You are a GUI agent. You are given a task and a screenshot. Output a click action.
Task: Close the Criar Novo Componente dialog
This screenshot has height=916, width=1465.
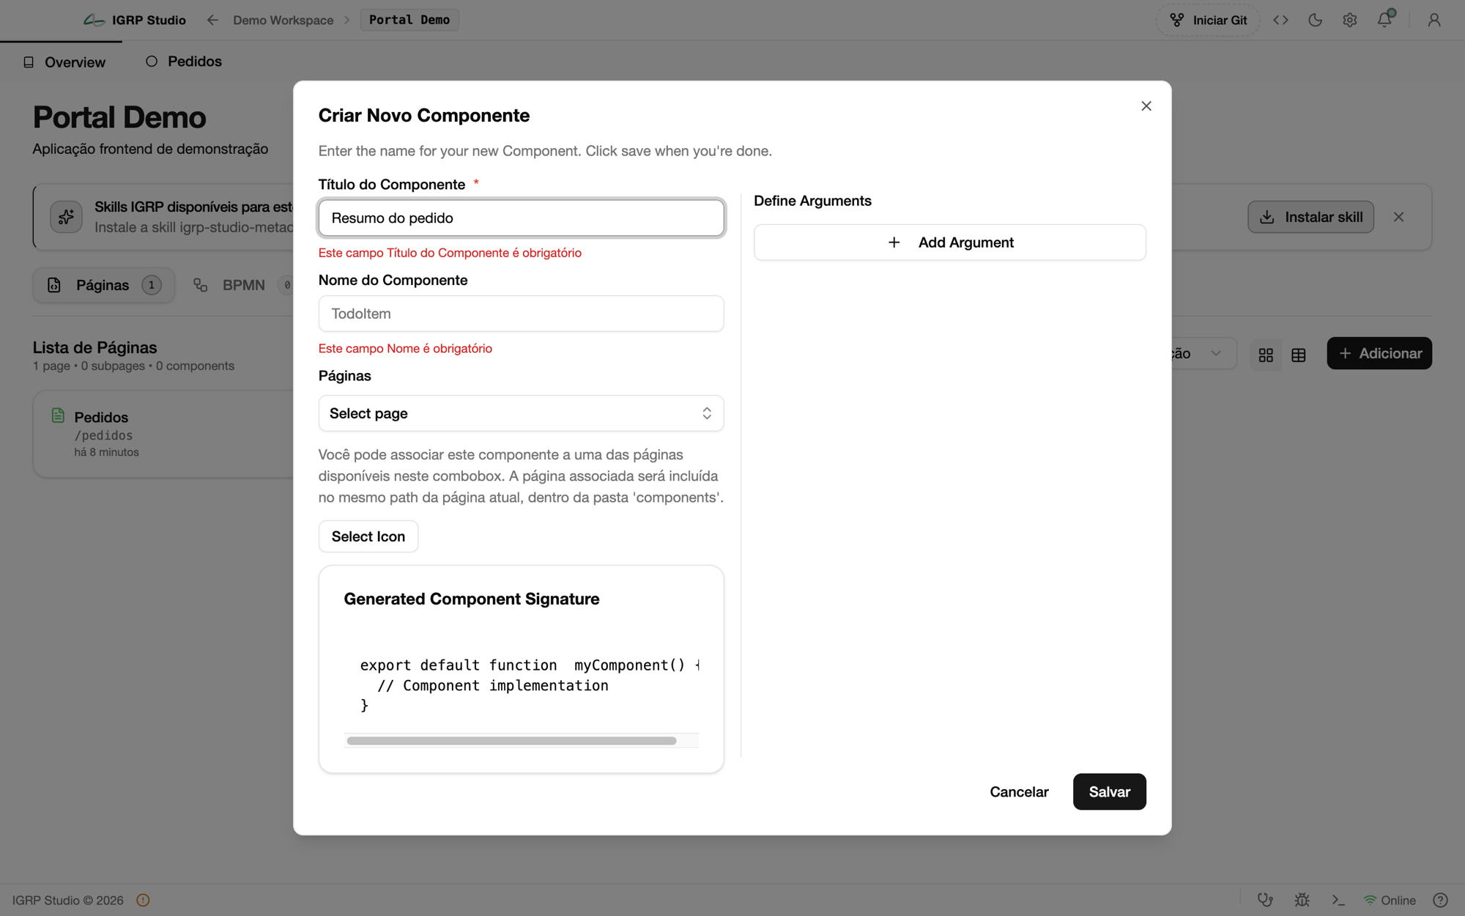(x=1146, y=106)
